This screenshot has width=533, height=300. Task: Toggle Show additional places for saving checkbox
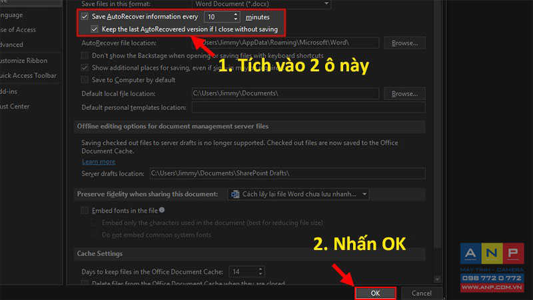click(x=85, y=68)
